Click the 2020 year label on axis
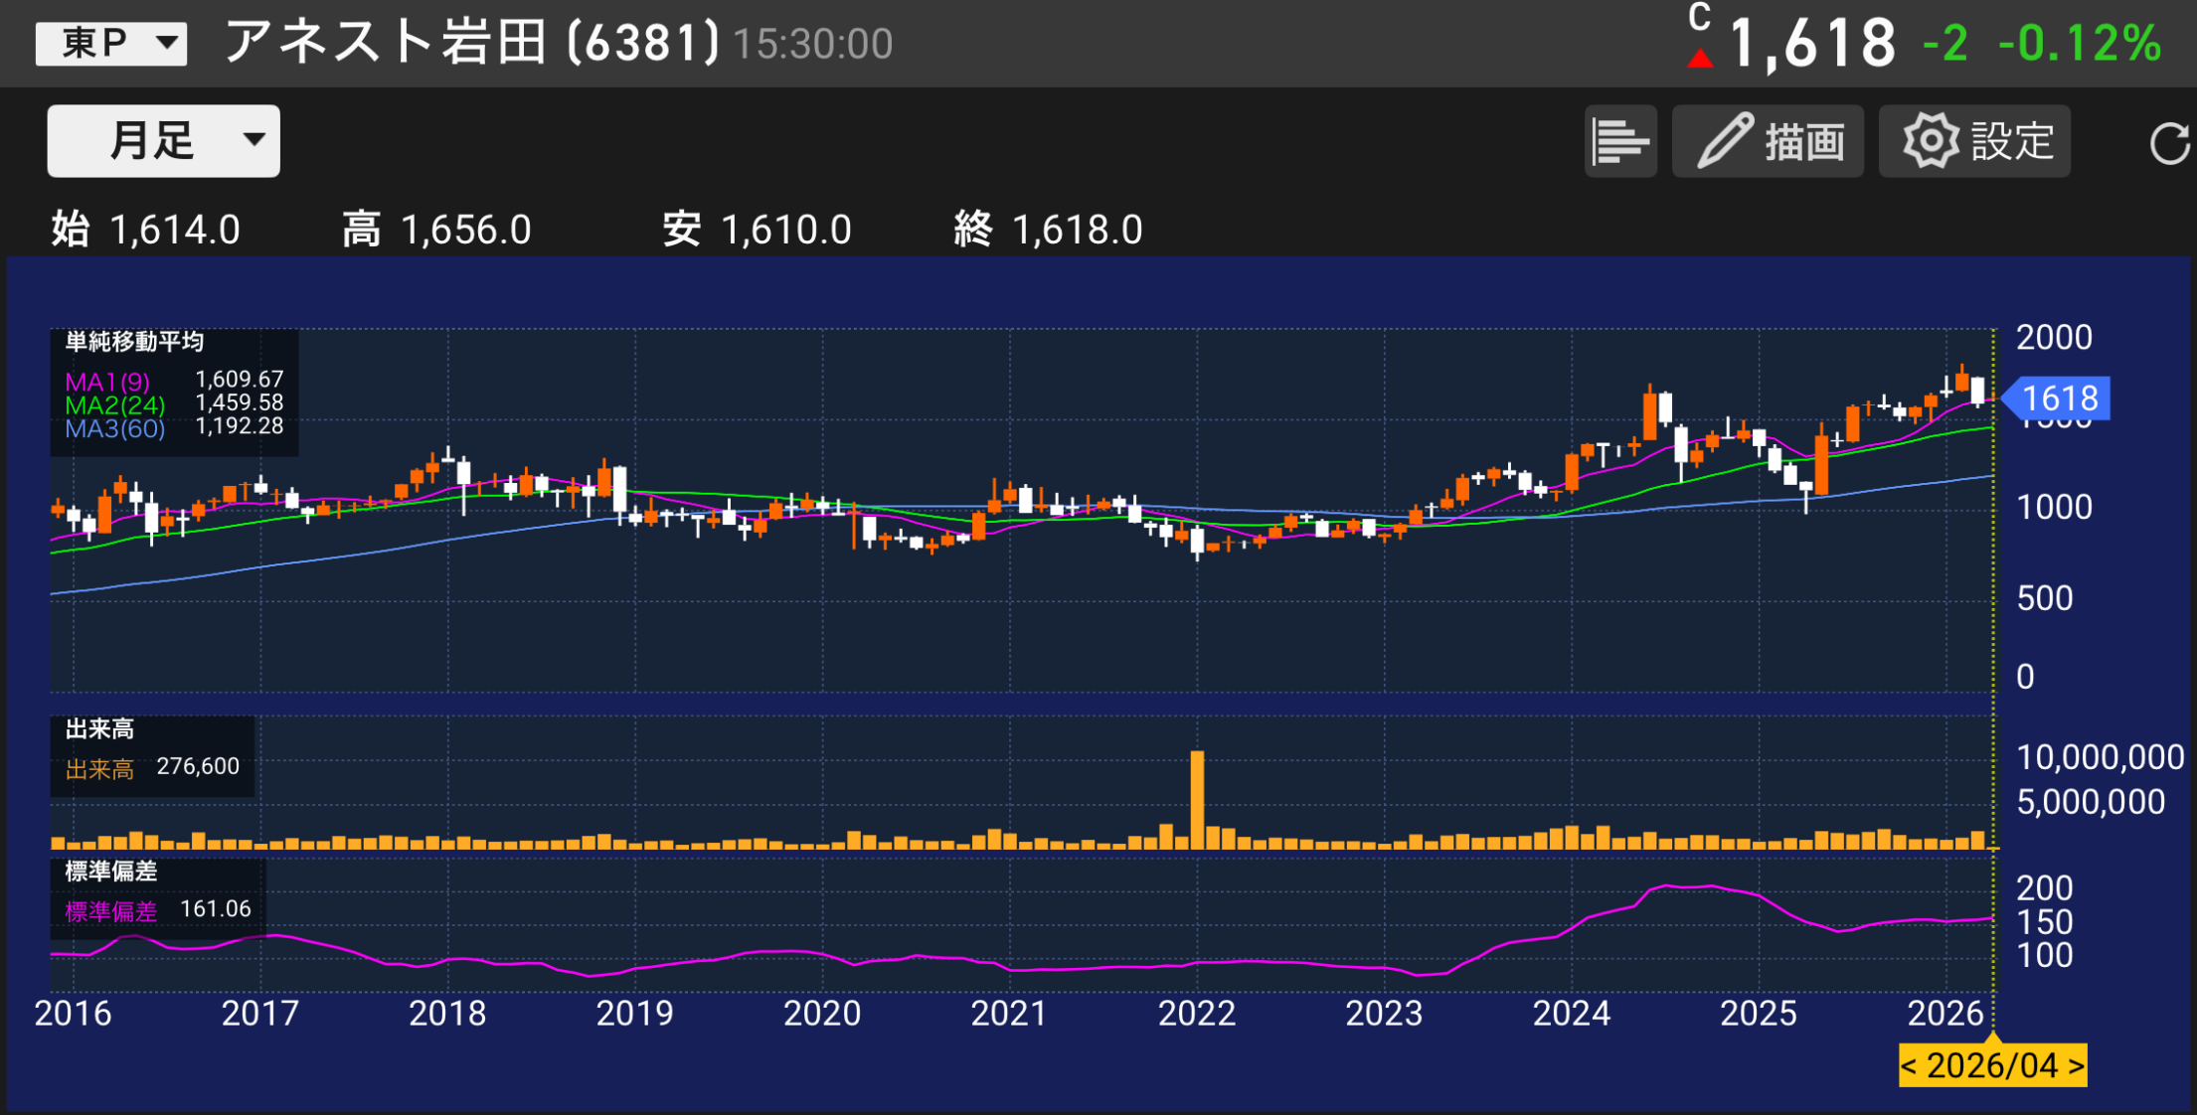 (821, 1014)
